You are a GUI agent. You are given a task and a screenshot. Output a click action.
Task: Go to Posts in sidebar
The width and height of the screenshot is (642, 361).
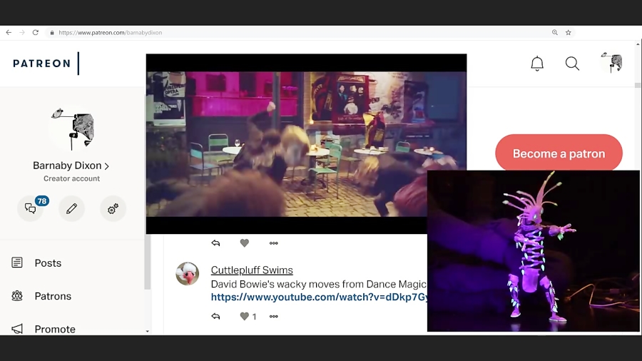[48, 263]
